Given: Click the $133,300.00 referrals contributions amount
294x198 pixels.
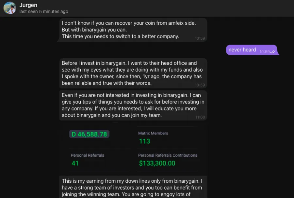Looking at the screenshot, I should 157,163.
